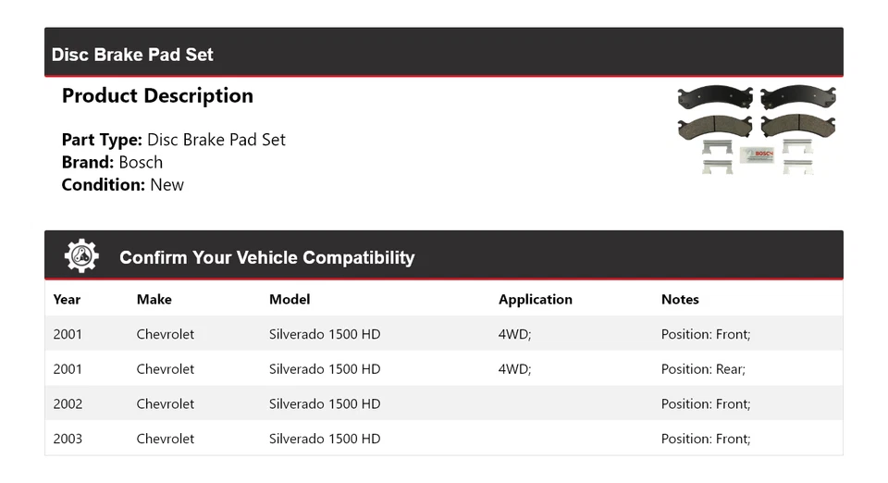Image resolution: width=888 pixels, height=483 pixels.
Task: Click the Position: Front note in 2003 row
Action: (x=706, y=439)
